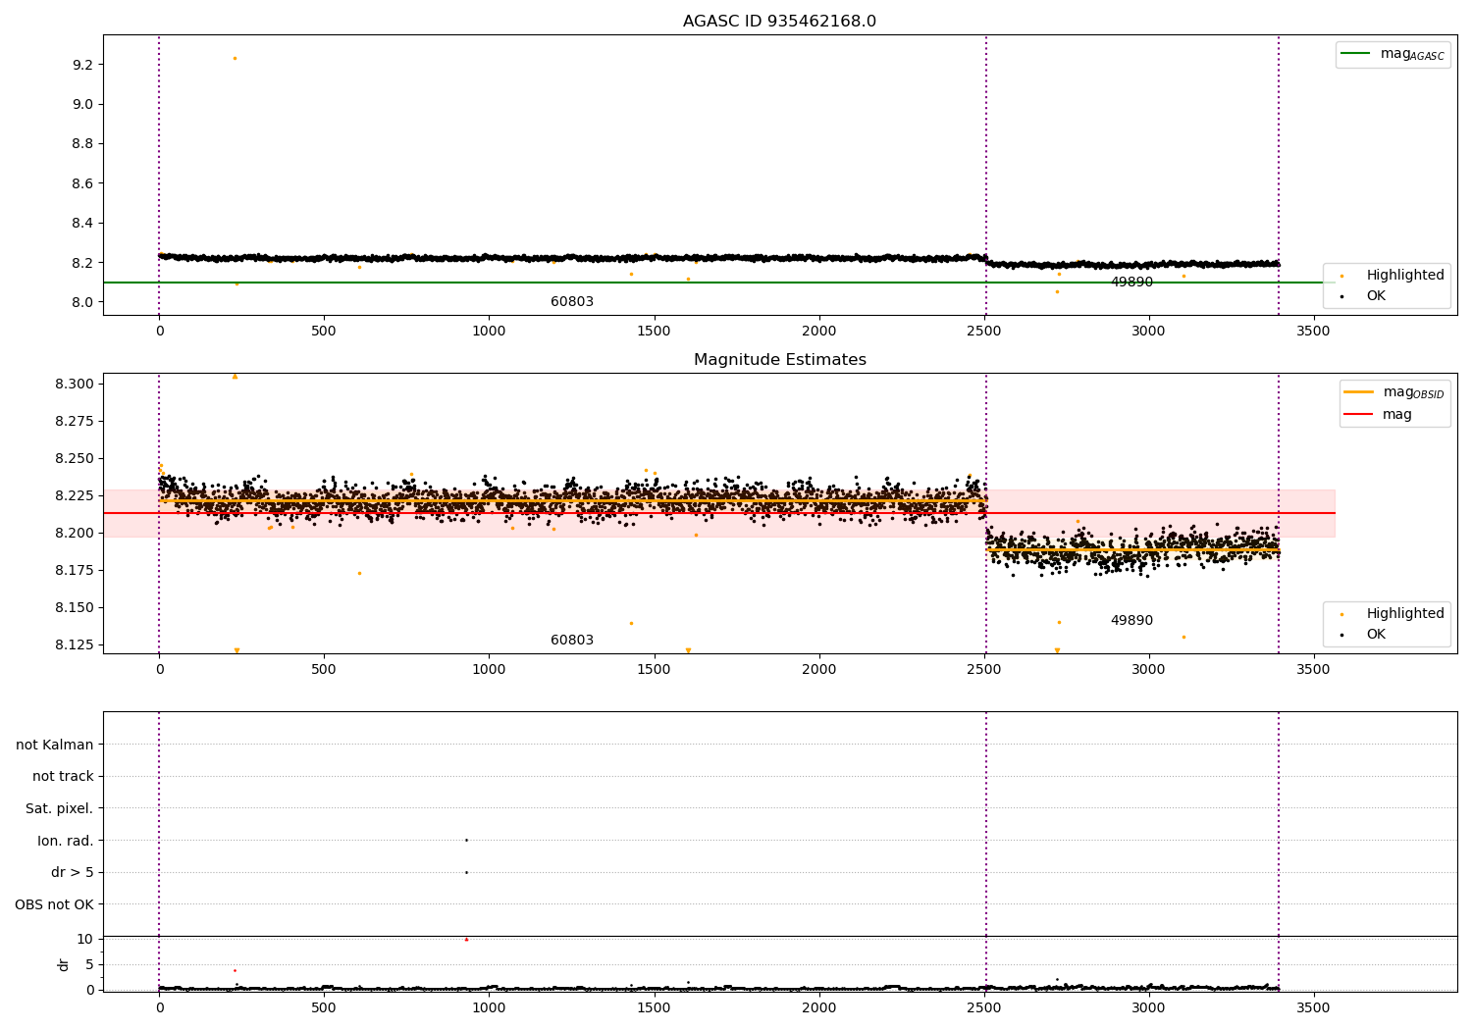The image size is (1472, 1030).
Task: Select the mag AGASC legend entry
Action: pos(1393,54)
